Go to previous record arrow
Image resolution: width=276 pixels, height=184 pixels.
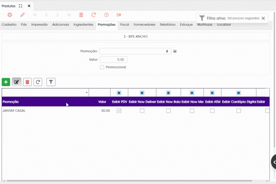46,15
